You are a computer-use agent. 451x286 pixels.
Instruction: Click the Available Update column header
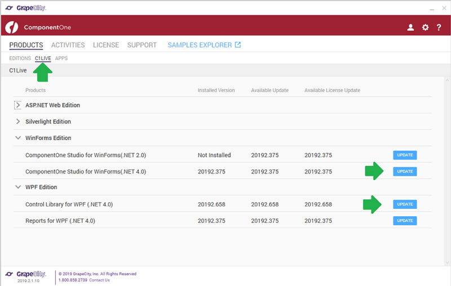(x=270, y=90)
